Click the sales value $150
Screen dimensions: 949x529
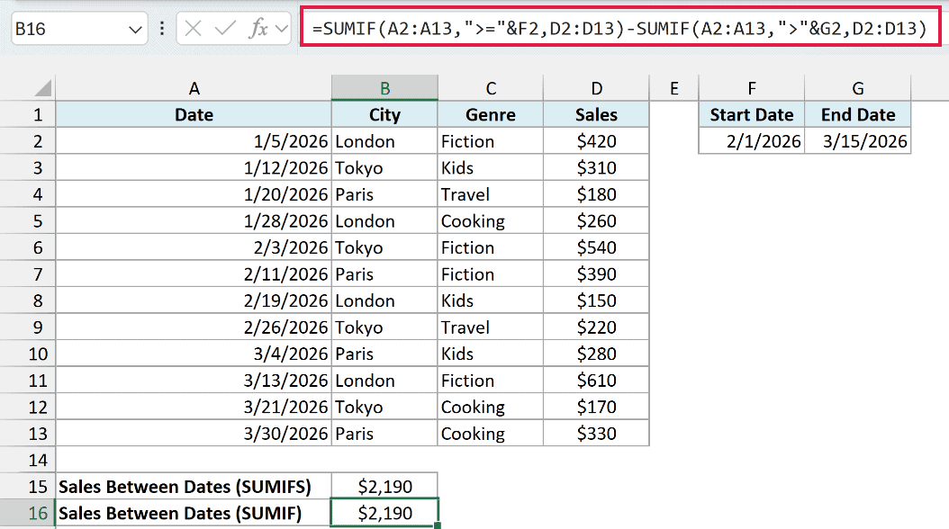click(597, 301)
